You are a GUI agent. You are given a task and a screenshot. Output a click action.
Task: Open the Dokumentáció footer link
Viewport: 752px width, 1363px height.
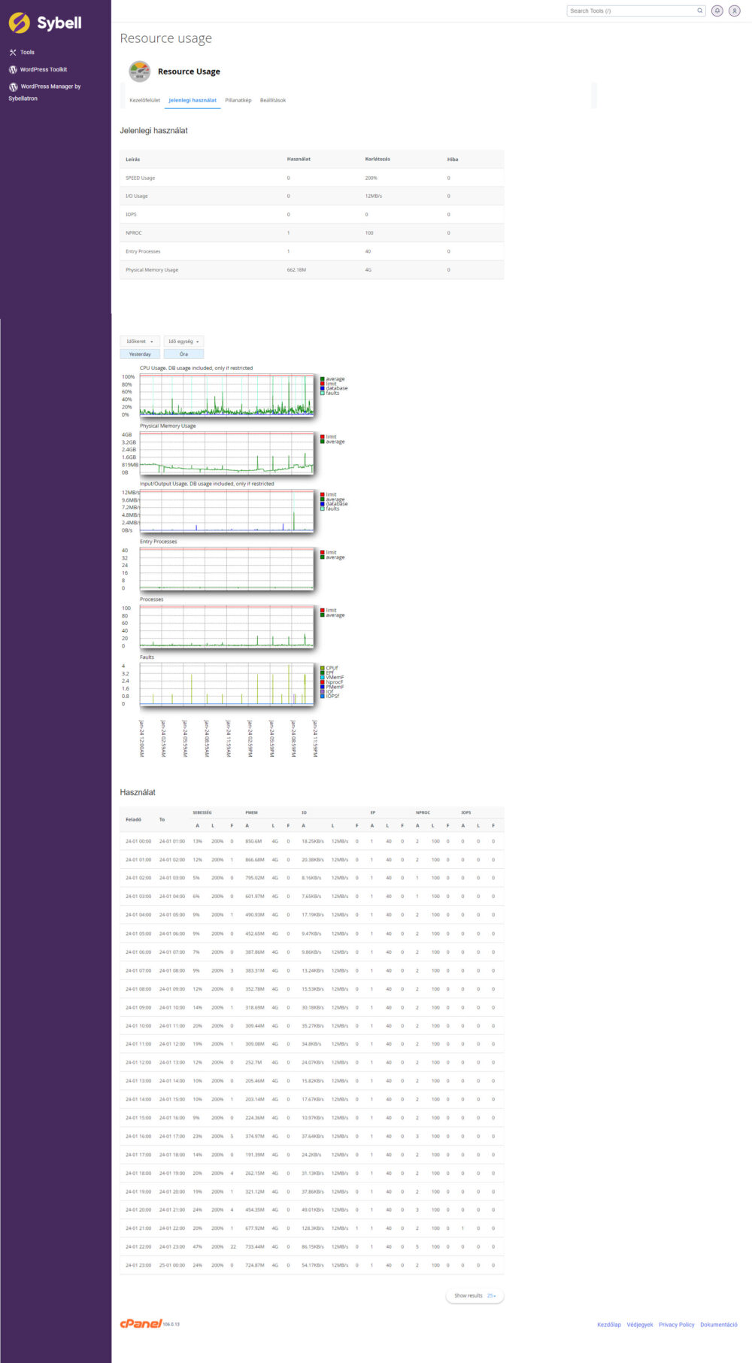pyautogui.click(x=718, y=1325)
